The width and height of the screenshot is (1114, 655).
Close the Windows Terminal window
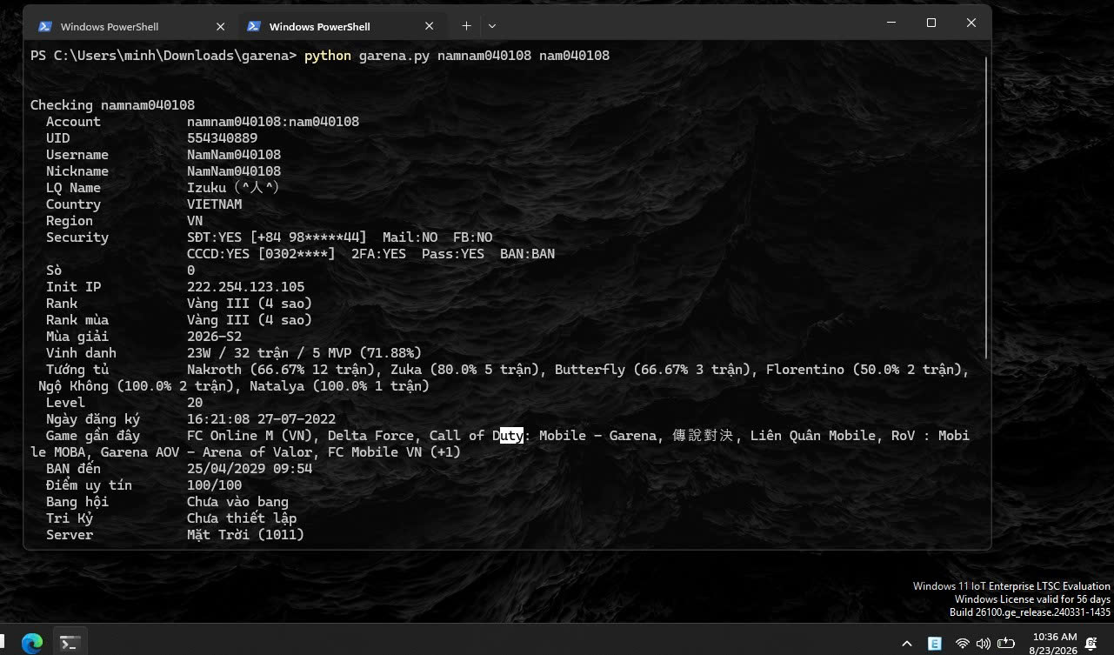point(971,23)
